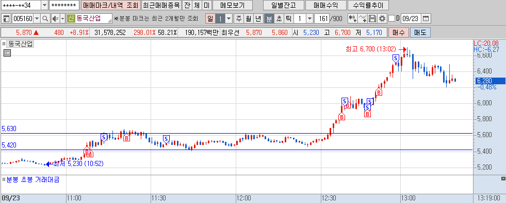Switch chart to 일 (daily) interval
Image resolution: width=506 pixels, height=203 pixels.
[x=210, y=19]
